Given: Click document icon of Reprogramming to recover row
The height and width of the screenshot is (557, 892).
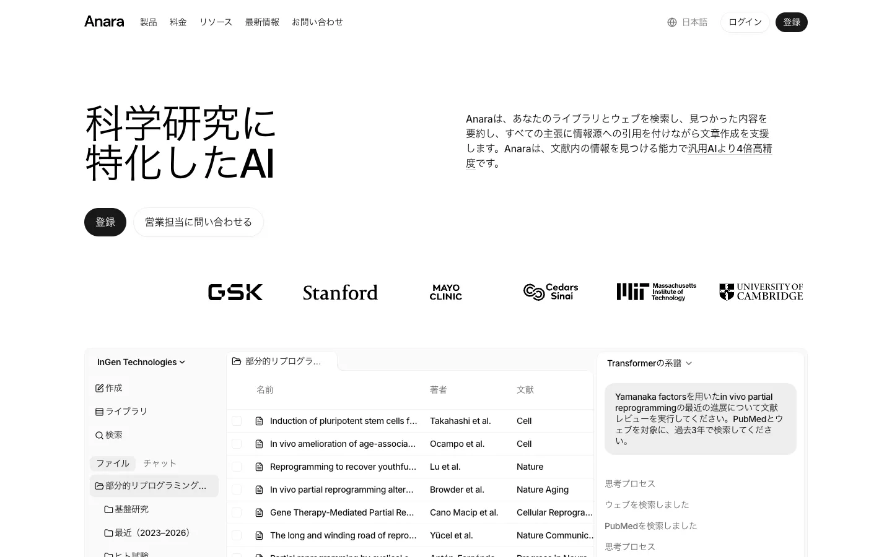Looking at the screenshot, I should pos(260,467).
